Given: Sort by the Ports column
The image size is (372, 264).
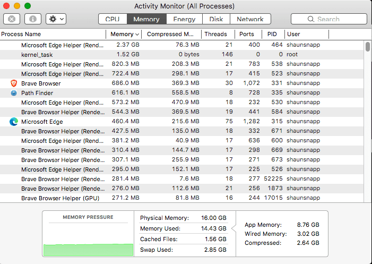Looking at the screenshot, I should [248, 34].
